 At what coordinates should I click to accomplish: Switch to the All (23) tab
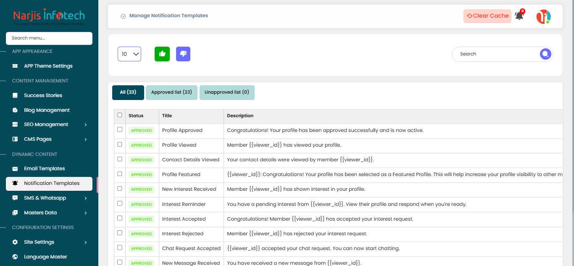[x=128, y=92]
